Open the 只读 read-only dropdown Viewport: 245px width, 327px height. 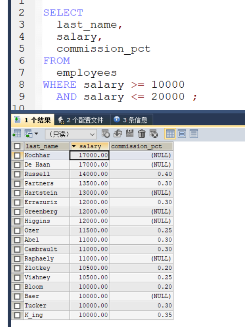coord(71,134)
